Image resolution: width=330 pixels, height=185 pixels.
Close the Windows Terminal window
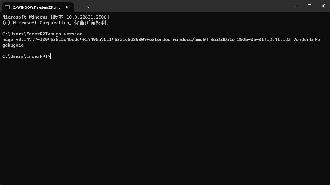tap(323, 6)
